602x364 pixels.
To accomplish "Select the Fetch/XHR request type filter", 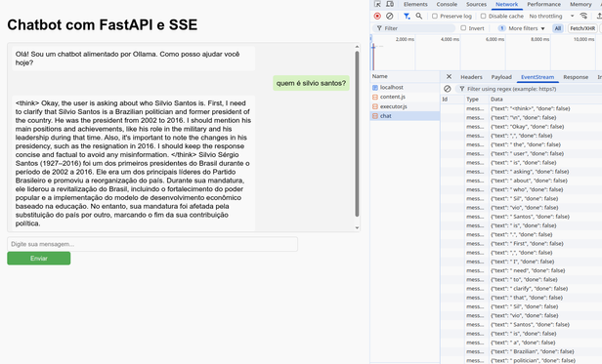I will pyautogui.click(x=582, y=28).
